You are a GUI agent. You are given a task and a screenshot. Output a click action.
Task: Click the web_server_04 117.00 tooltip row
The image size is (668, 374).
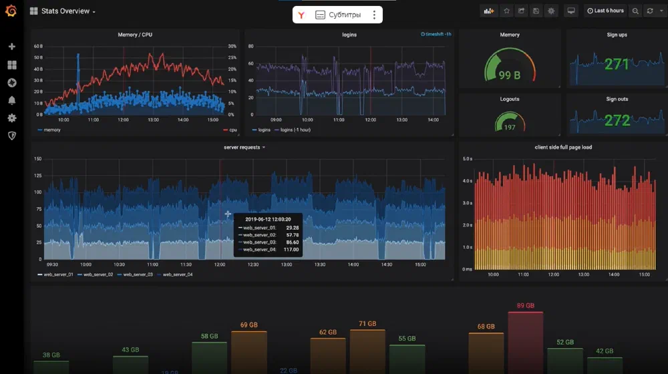point(269,250)
